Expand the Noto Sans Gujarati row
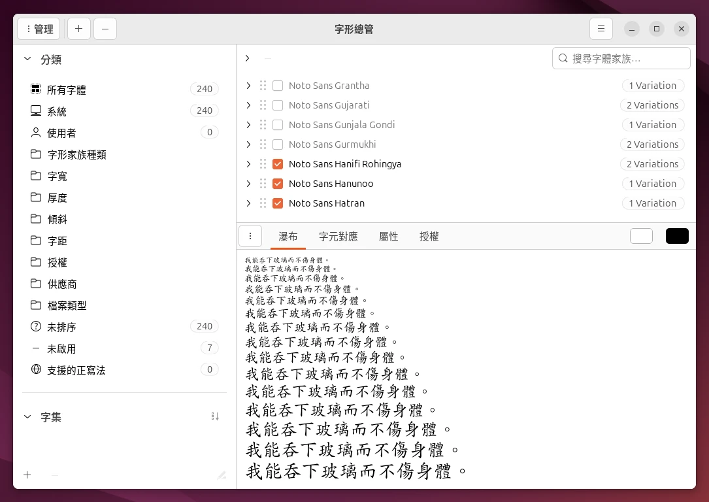 (x=248, y=105)
